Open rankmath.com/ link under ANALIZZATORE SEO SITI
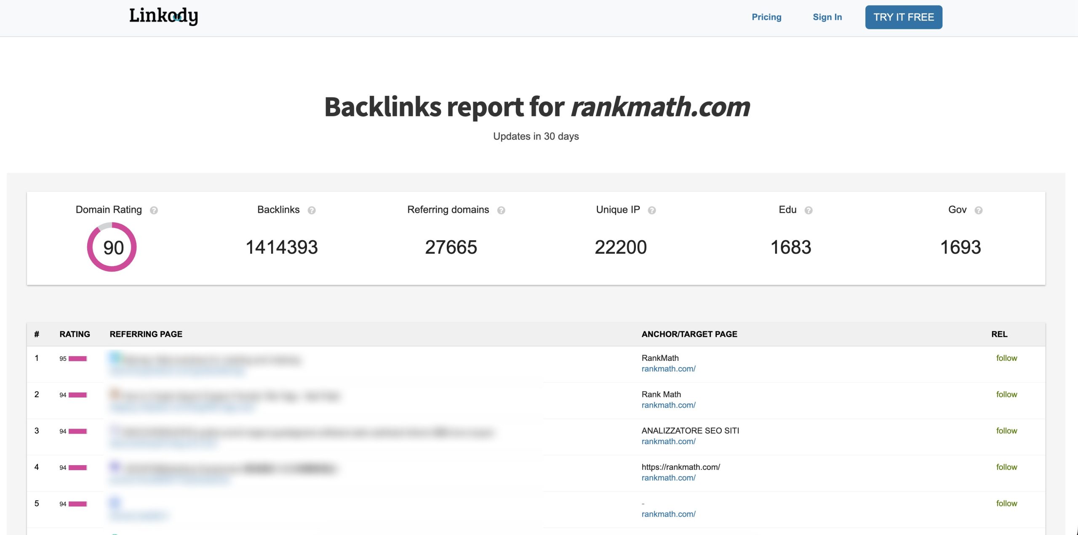This screenshot has height=535, width=1078. click(668, 442)
